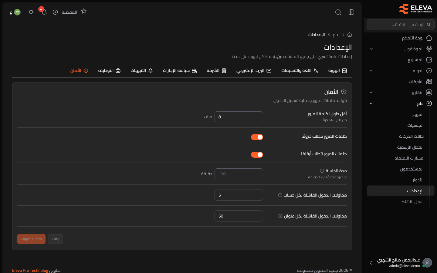Image resolution: width=437 pixels, height=273 pixels.
Task: Select سياسة الإجازات tab
Action: 180,71
